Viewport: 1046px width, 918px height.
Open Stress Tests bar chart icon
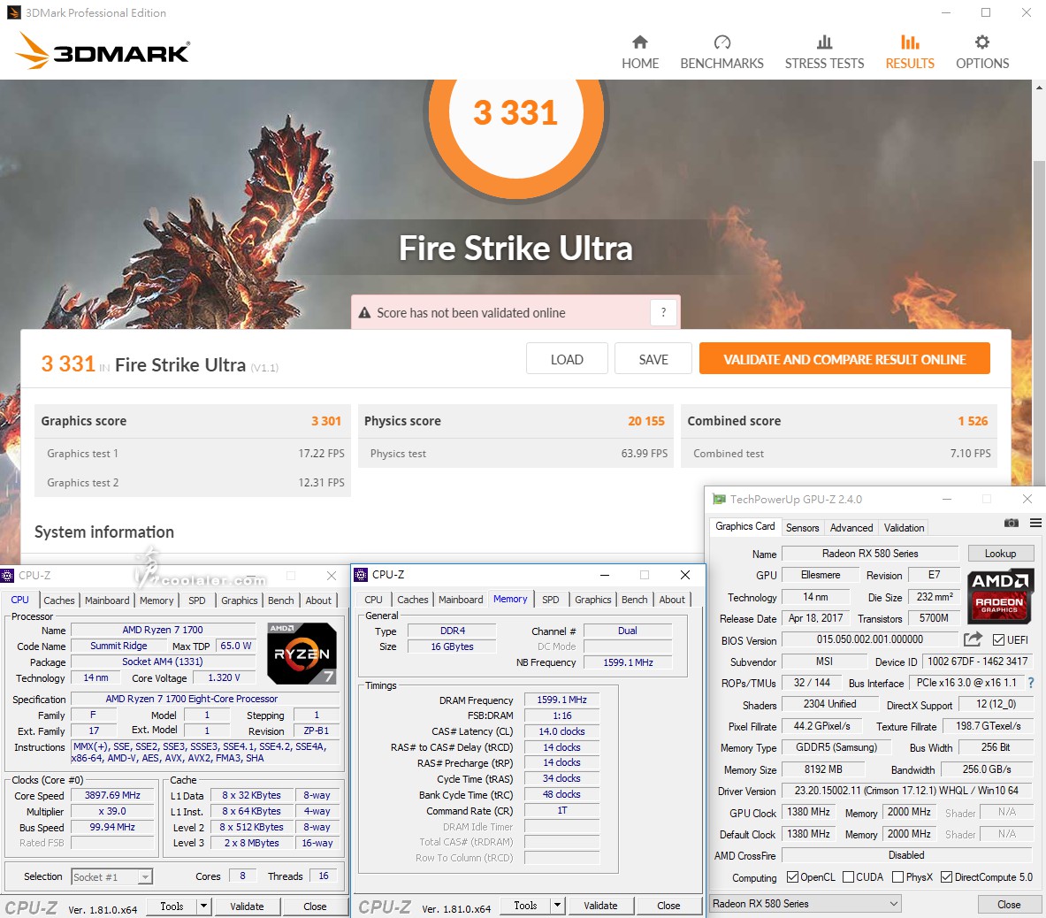(x=825, y=42)
